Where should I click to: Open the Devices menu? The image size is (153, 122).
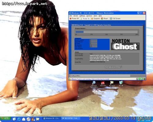point(89,16)
